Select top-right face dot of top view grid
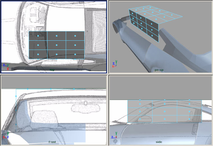 click(x=75, y=36)
